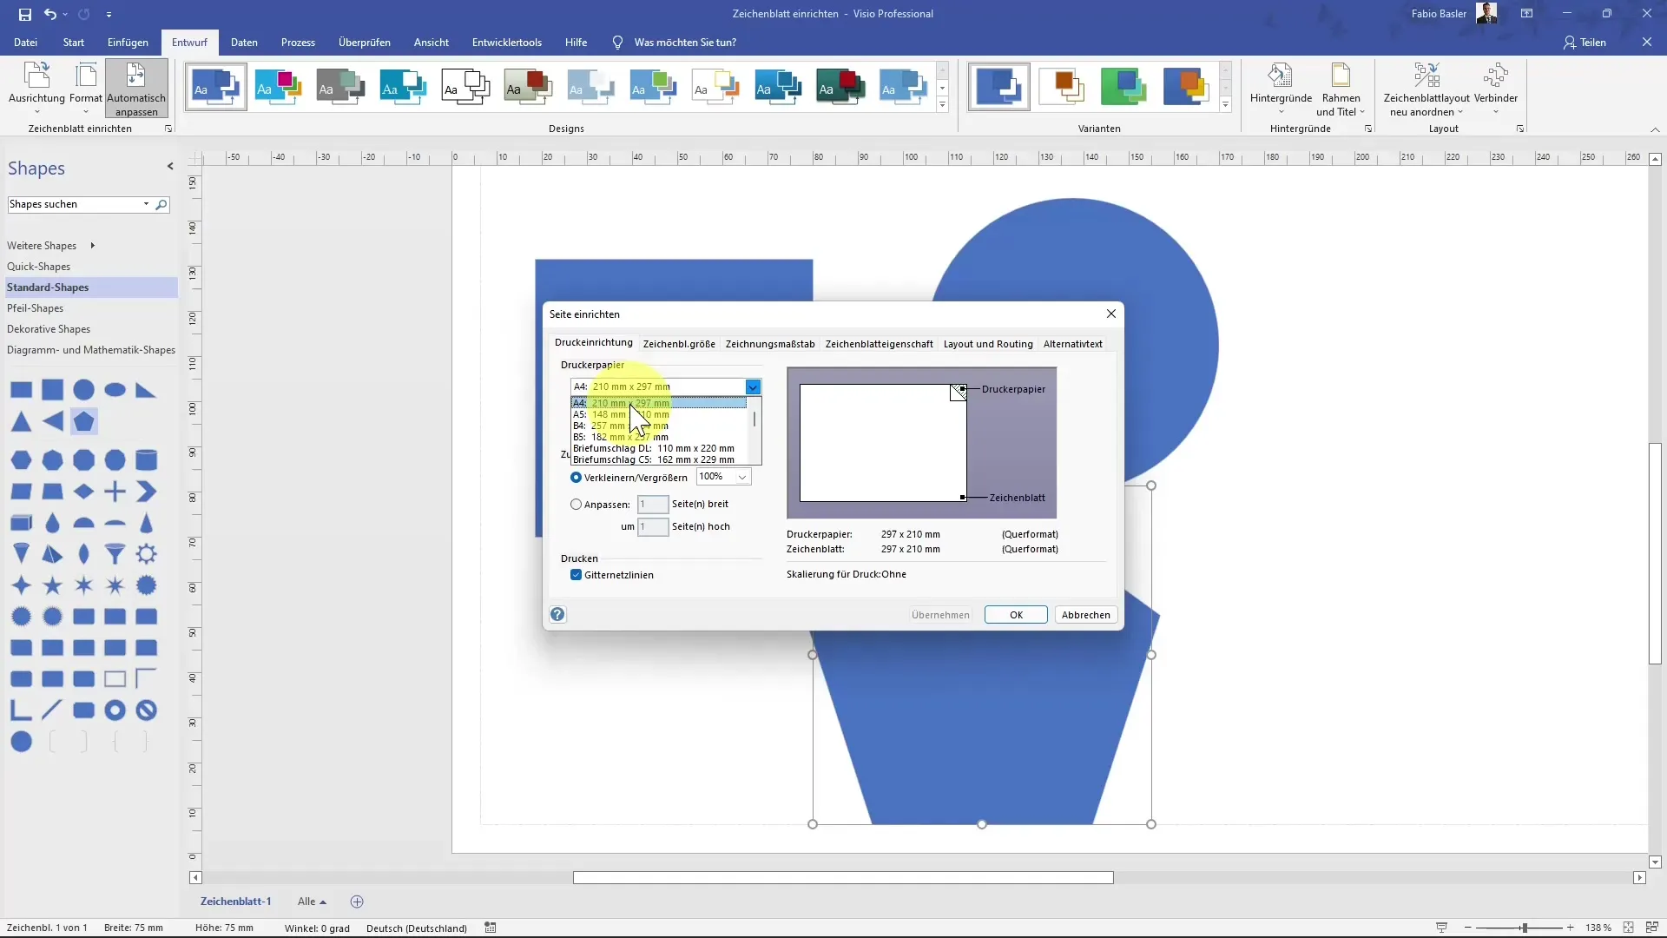Viewport: 1667px width, 938px height.
Task: Customize Quick Access Toolbar dropdown
Action: [109, 14]
